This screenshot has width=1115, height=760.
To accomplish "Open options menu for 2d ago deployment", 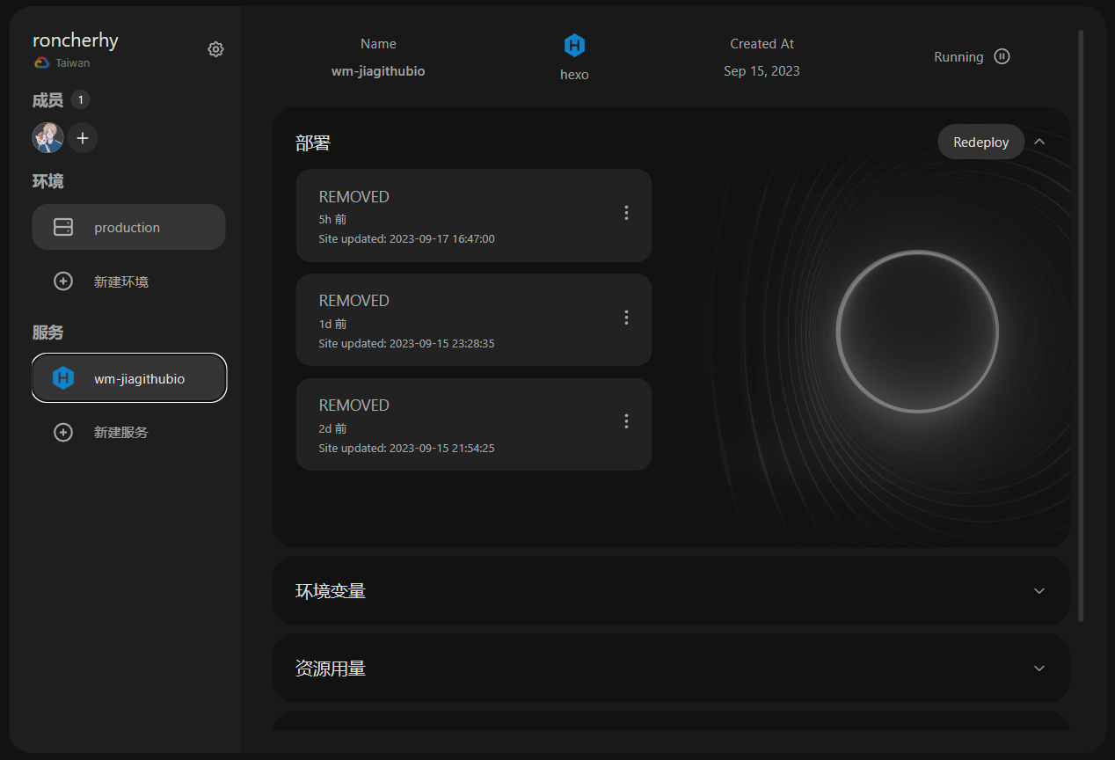I will (626, 421).
